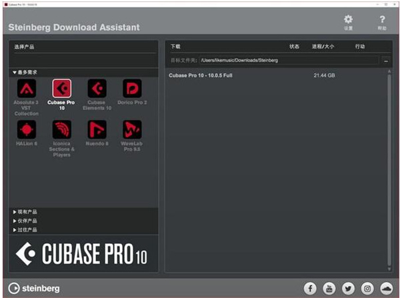Open Steinberg's Facebook page icon
Viewport: 400px width, 298px height.
(x=310, y=289)
